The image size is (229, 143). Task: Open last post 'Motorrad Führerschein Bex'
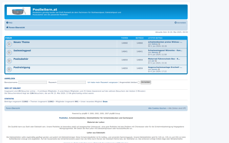tap(164, 59)
